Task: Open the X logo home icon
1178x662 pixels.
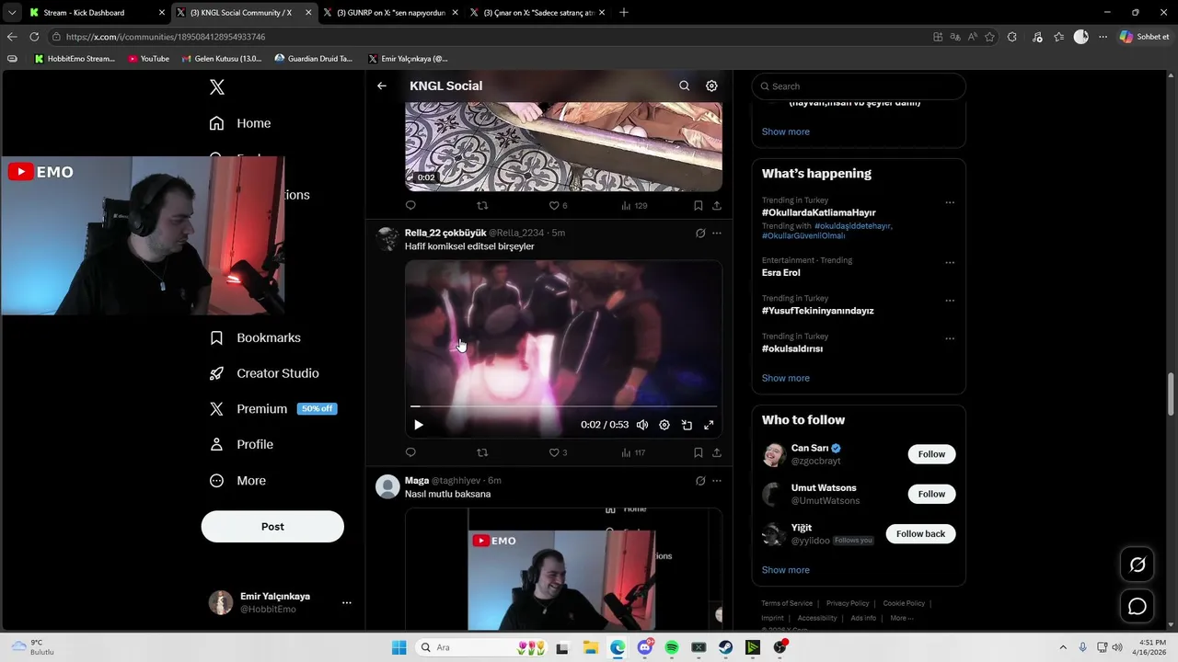Action: (217, 87)
